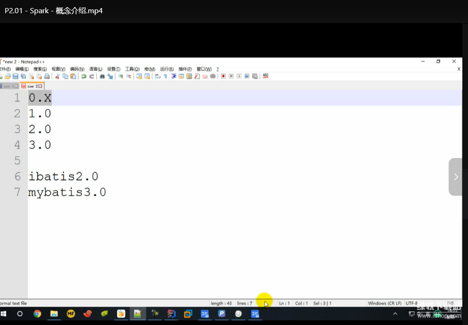Click the Print toolbar icon

pos(47,76)
